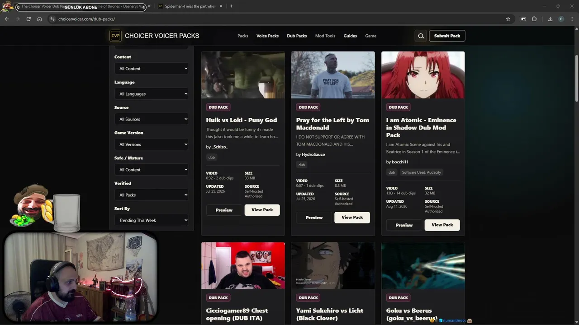579x325 pixels.
Task: Click the DUB PACK badge on Cicciogamer89 card
Action: (218, 298)
